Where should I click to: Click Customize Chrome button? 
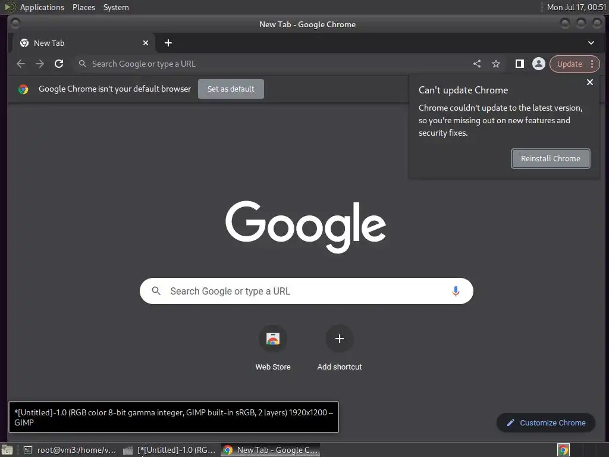pos(546,423)
